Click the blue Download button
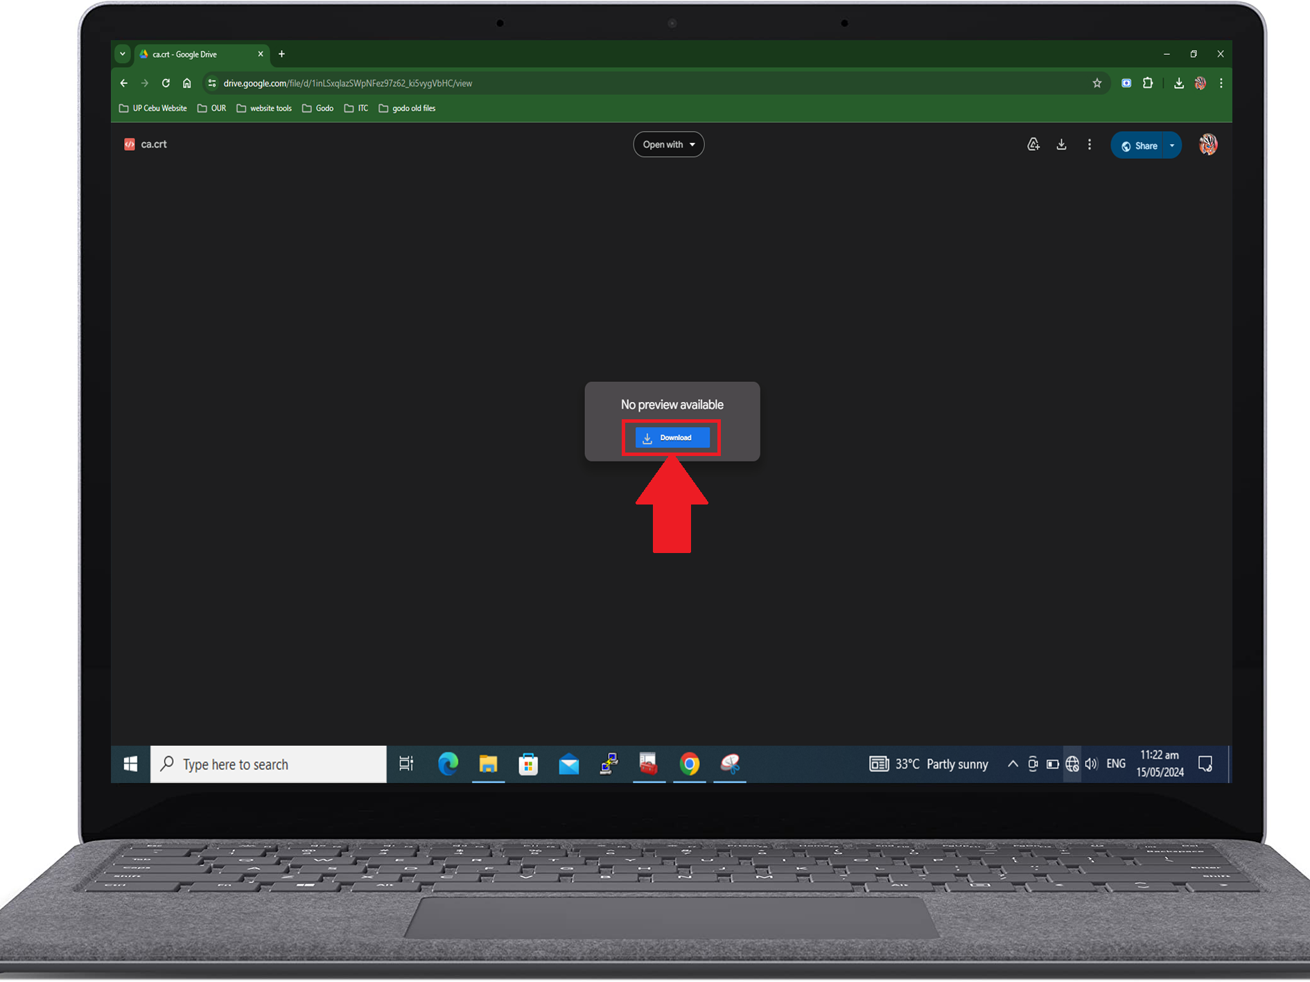This screenshot has width=1310, height=982. point(672,437)
